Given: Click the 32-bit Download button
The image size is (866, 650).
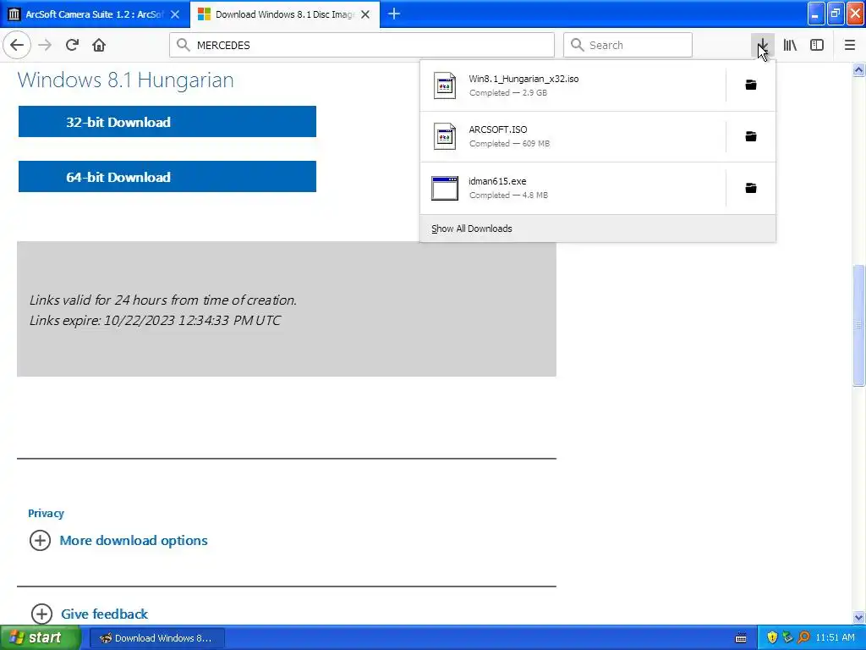Looking at the screenshot, I should tap(167, 122).
